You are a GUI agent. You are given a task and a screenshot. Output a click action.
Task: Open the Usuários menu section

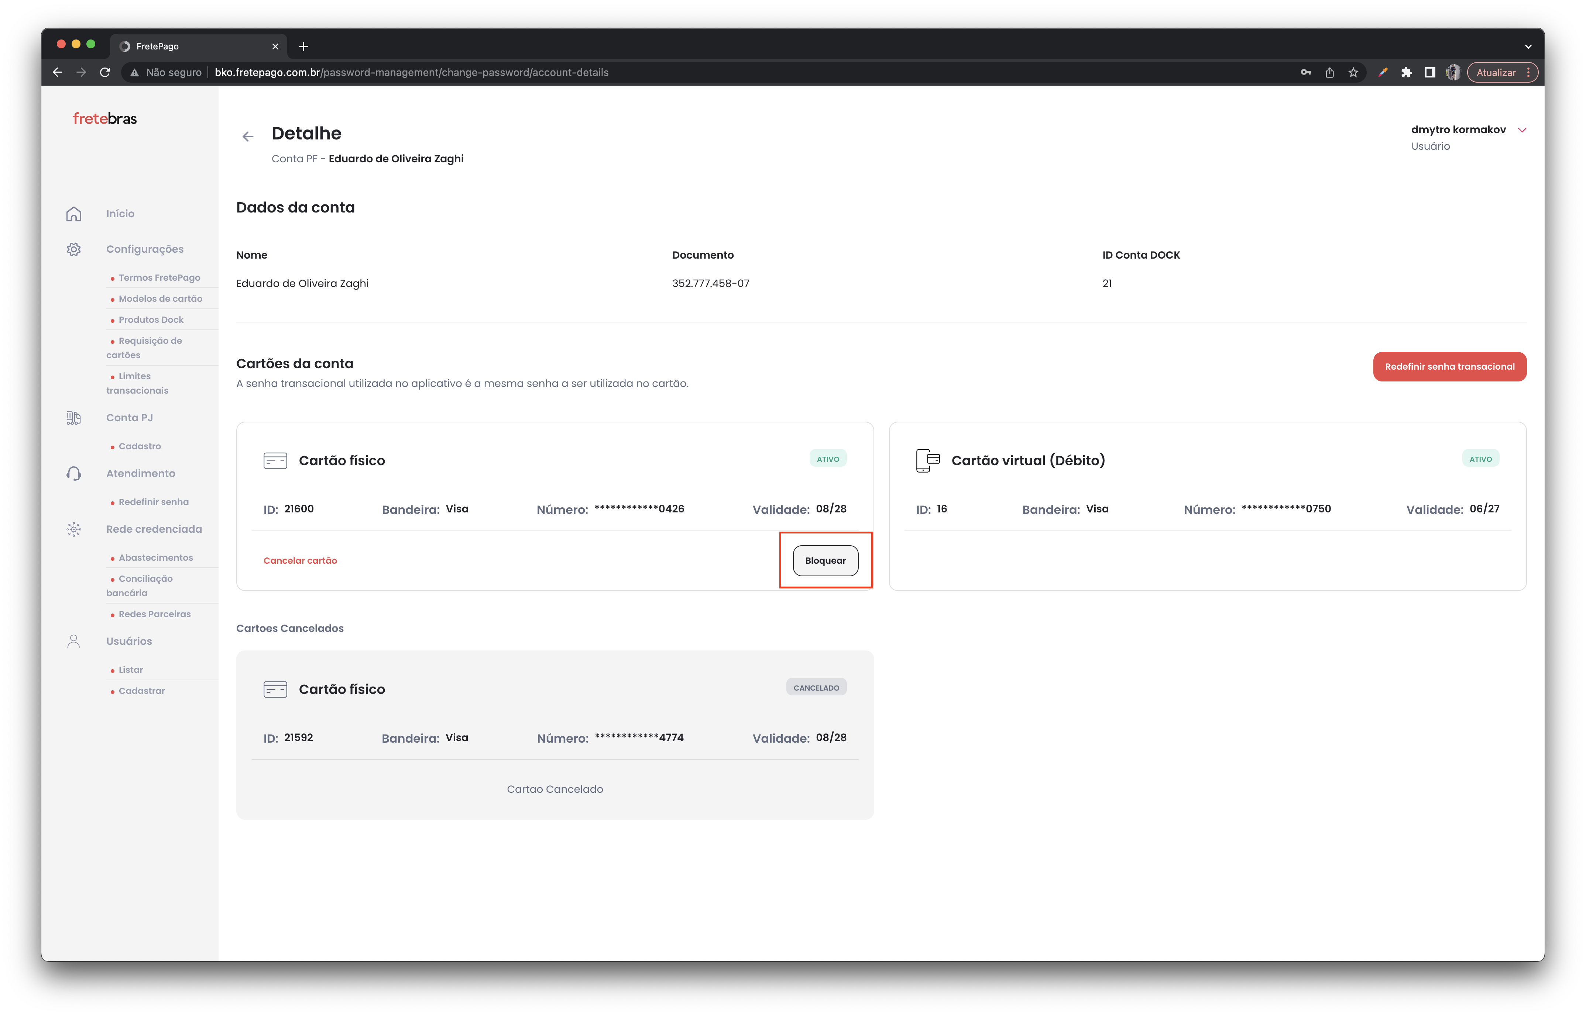tap(129, 641)
